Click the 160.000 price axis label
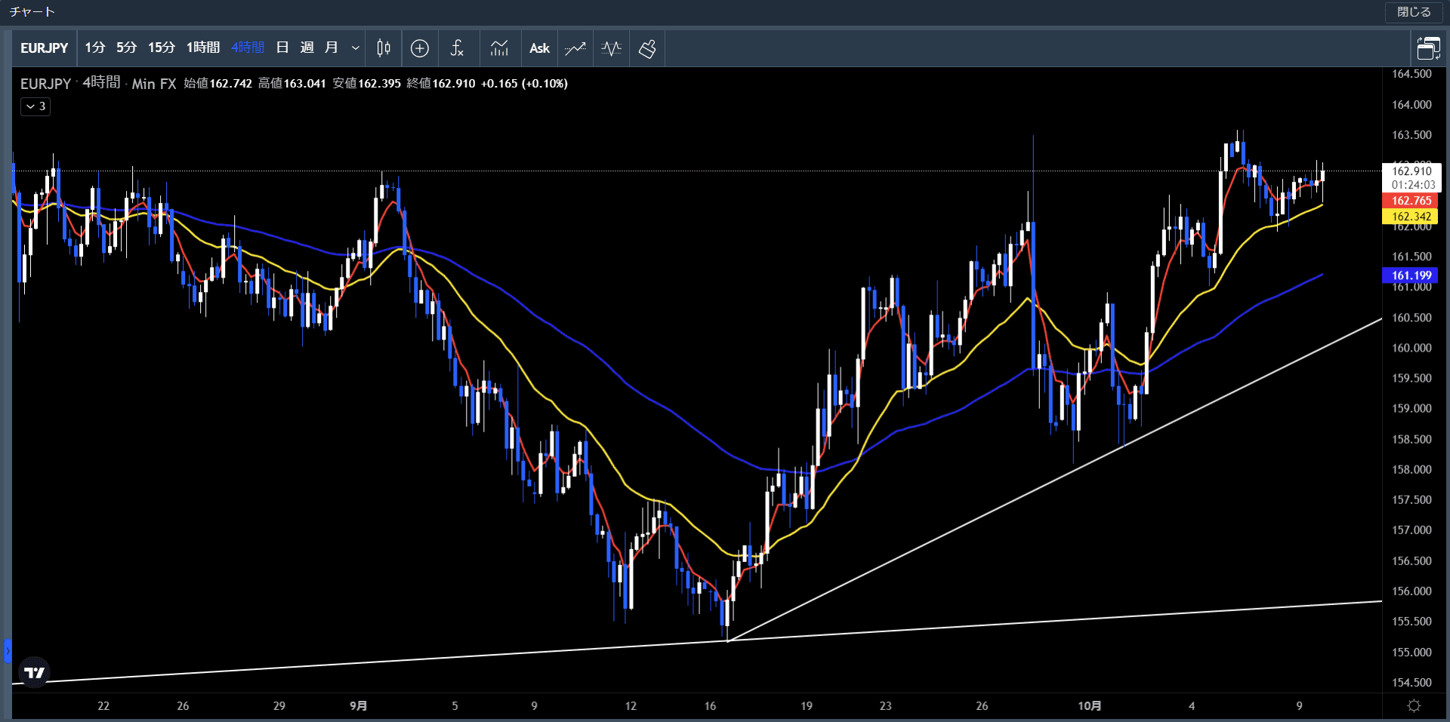 pos(1411,348)
